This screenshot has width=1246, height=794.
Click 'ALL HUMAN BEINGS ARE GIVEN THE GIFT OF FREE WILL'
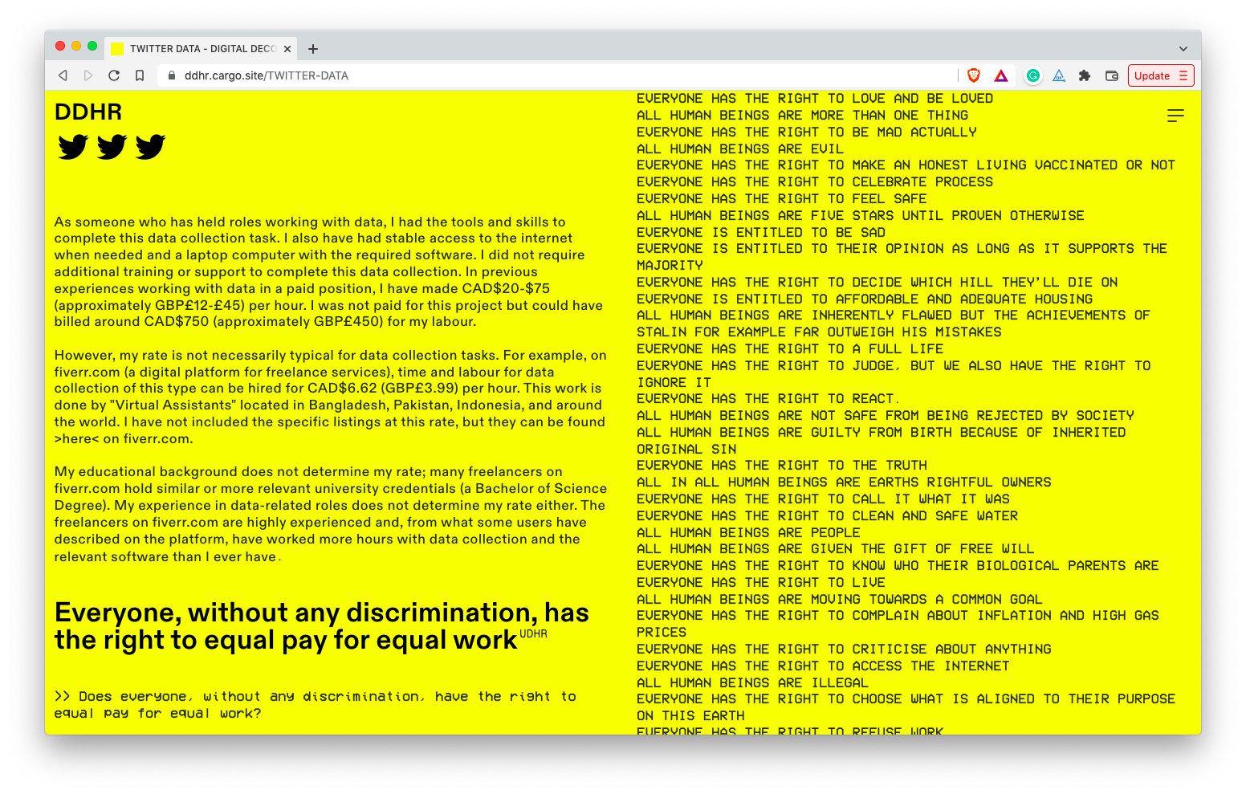pyautogui.click(x=835, y=549)
